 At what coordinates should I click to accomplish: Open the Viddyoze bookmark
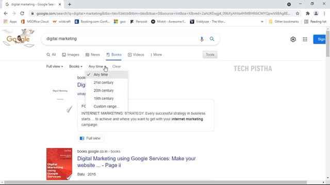click(208, 22)
